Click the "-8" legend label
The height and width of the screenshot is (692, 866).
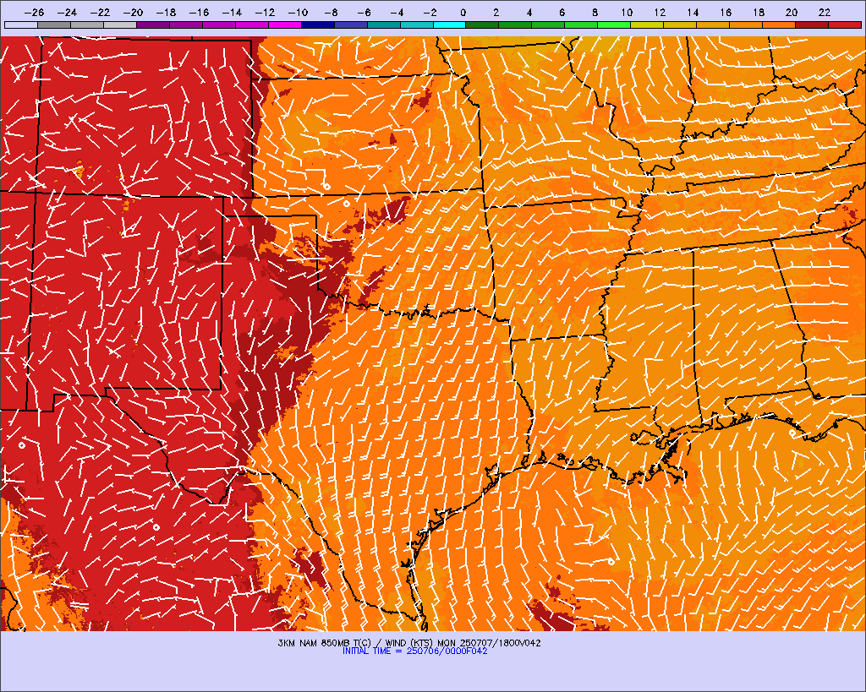(x=331, y=12)
